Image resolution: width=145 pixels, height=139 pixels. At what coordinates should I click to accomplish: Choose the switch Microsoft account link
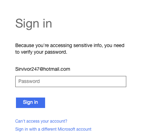point(53,129)
